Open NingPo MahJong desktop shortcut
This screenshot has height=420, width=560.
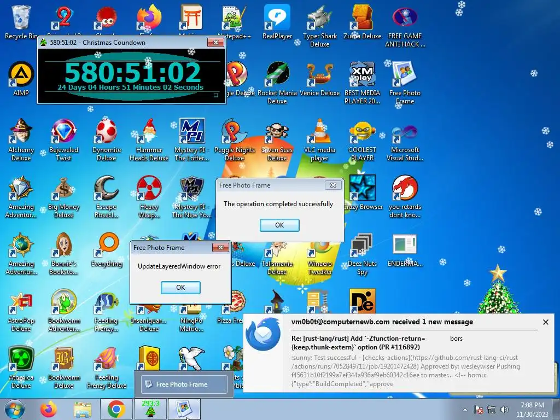pyautogui.click(x=192, y=318)
